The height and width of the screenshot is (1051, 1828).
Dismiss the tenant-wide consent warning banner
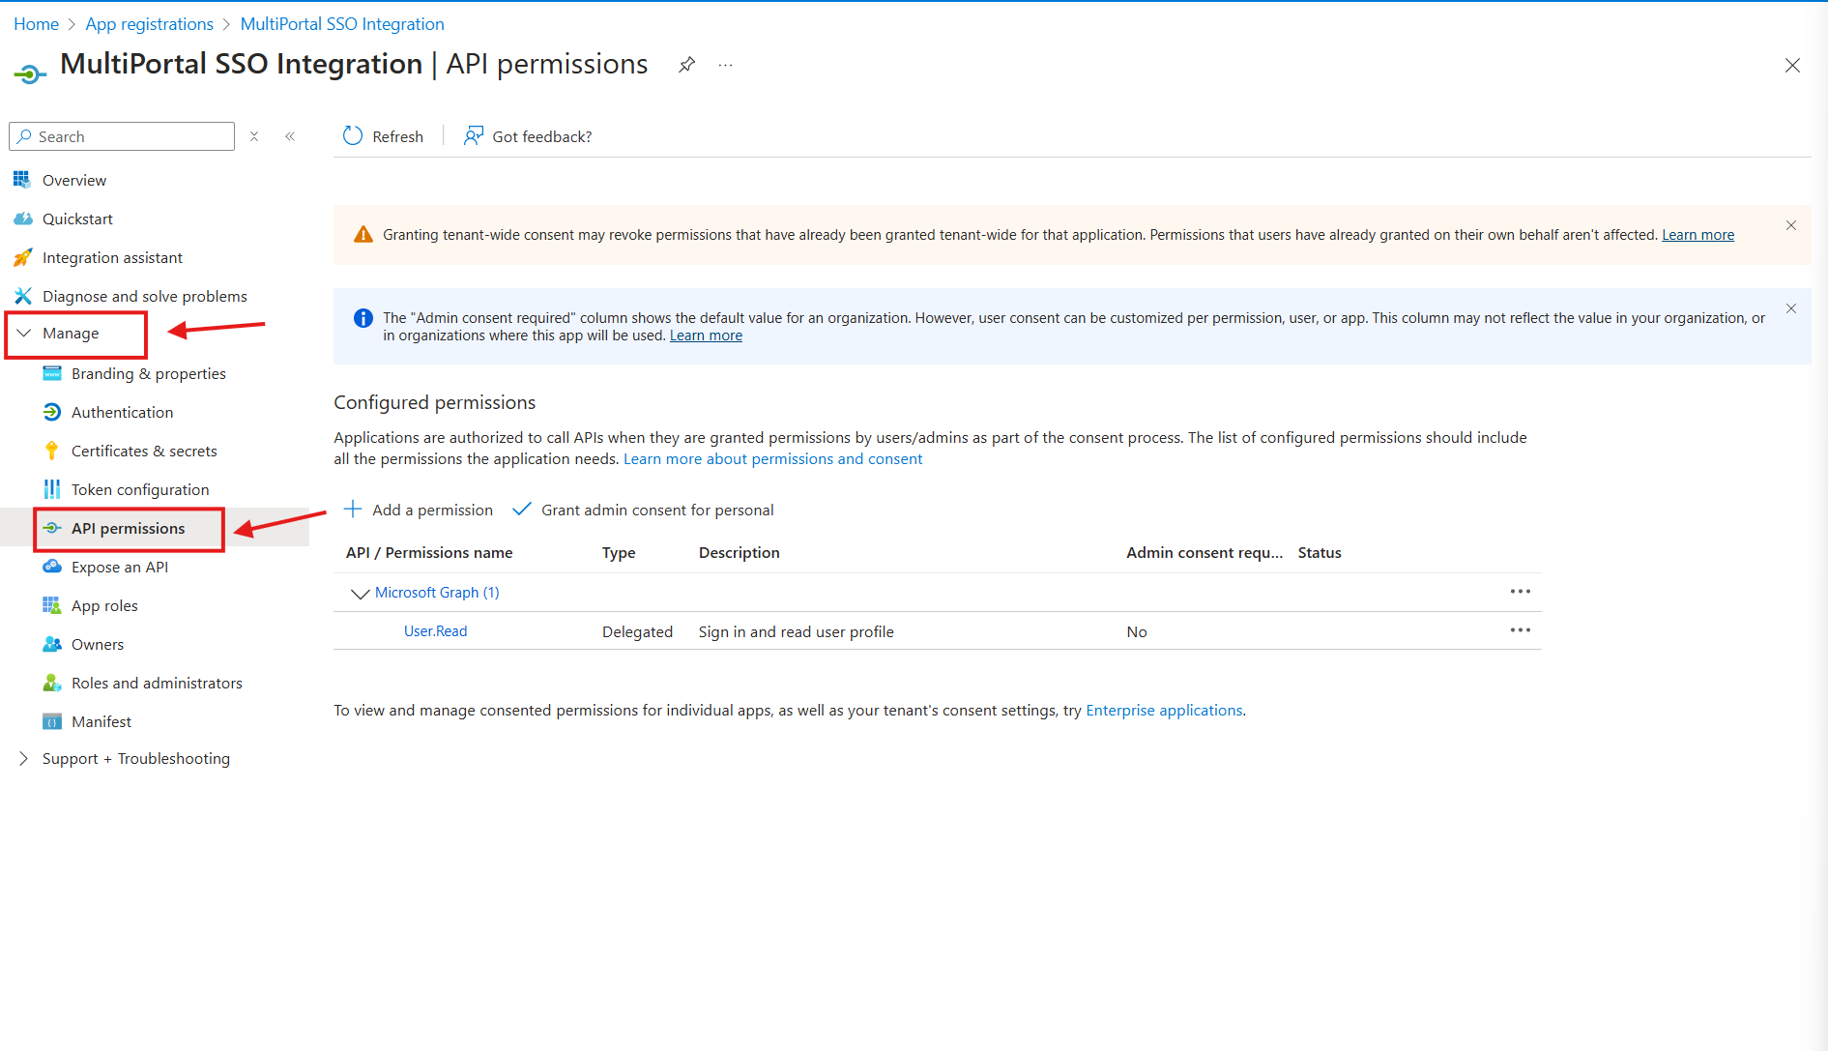(x=1790, y=225)
